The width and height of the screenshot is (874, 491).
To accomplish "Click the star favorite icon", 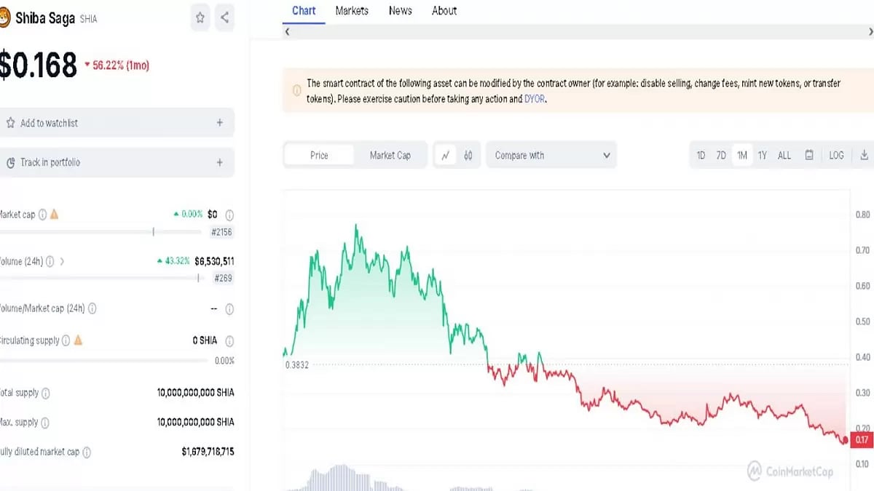I will tap(200, 18).
